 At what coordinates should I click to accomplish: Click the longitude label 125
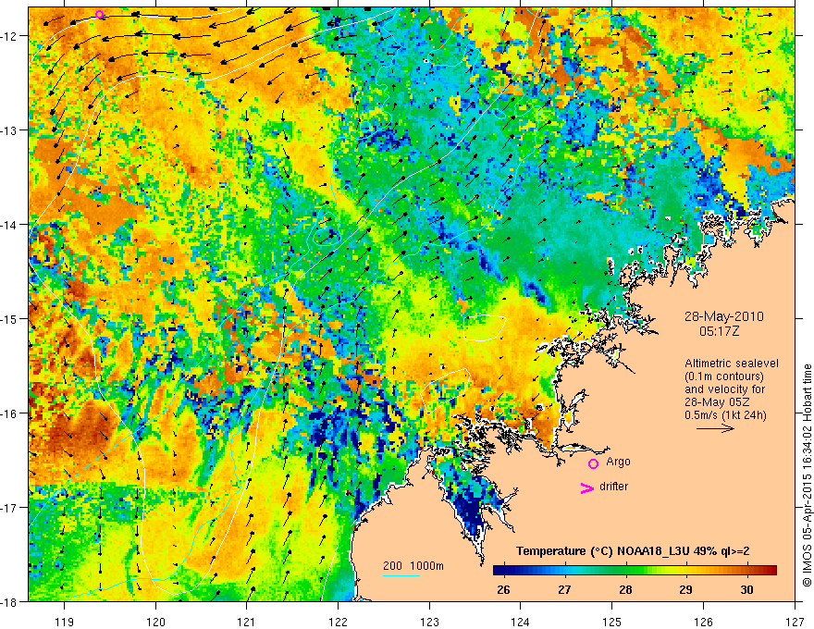tap(612, 622)
